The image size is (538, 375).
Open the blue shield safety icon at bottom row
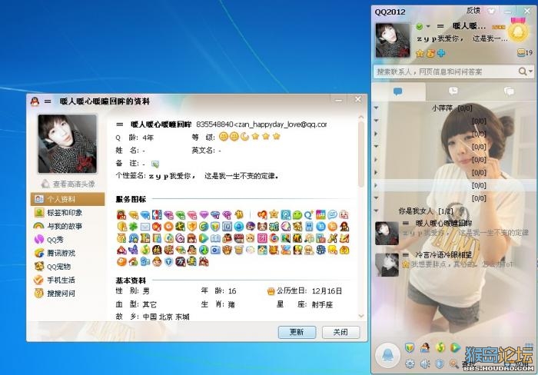click(440, 363)
